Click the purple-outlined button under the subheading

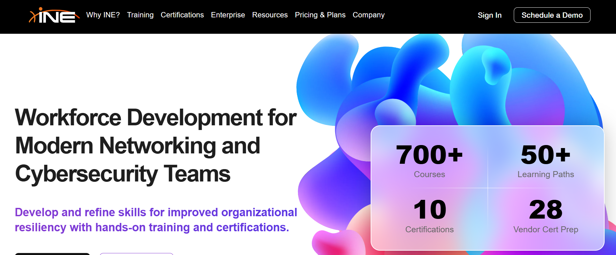pos(136,254)
